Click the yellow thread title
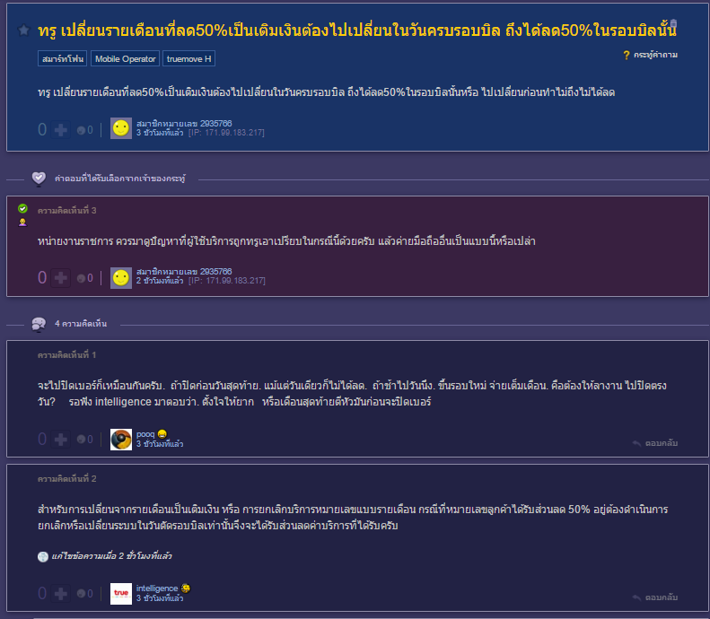The width and height of the screenshot is (710, 619). tap(357, 31)
